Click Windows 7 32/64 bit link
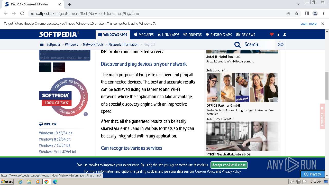Image resolution: width=329 pixels, height=185 pixels. pyautogui.click(x=55, y=145)
